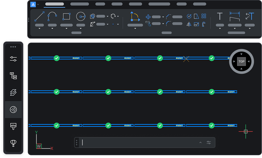Screen dimensions: 262x158
Task: Open the Structure tree panel icon
Action: coord(13,76)
